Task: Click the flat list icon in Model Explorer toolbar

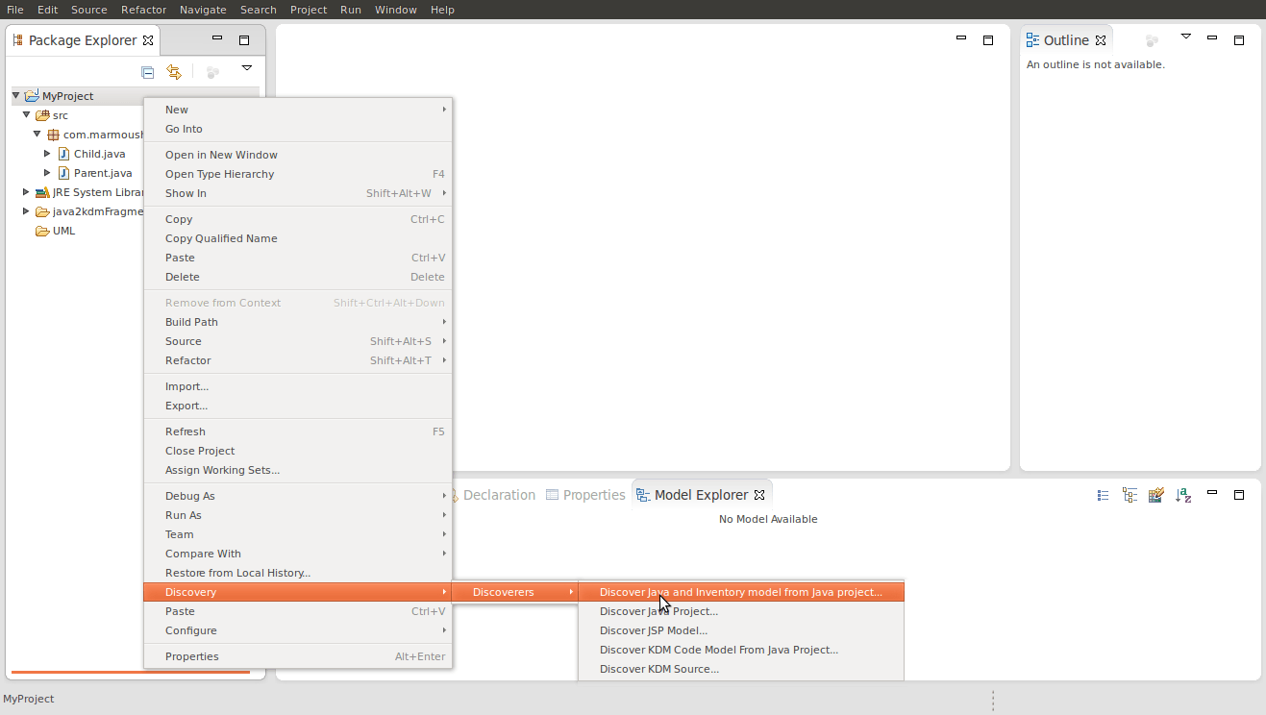Action: [1103, 495]
